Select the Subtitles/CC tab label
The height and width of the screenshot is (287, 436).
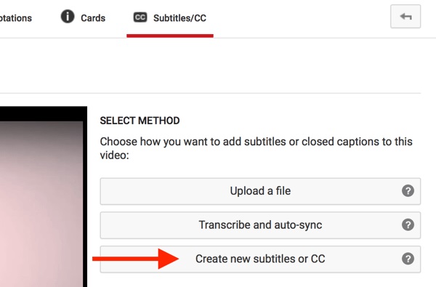pyautogui.click(x=180, y=18)
